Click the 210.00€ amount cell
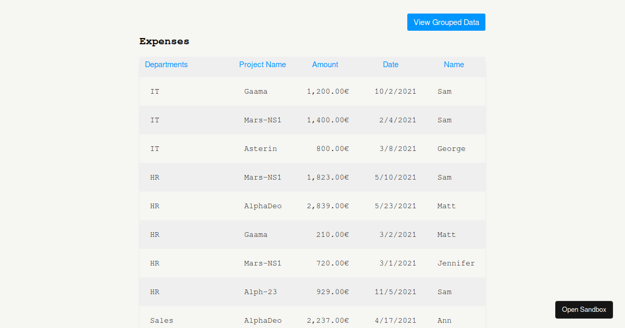Viewport: 625px width, 328px height. pyautogui.click(x=332, y=234)
